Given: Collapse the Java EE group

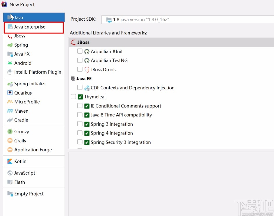Looking at the screenshot, I should [x=72, y=78].
